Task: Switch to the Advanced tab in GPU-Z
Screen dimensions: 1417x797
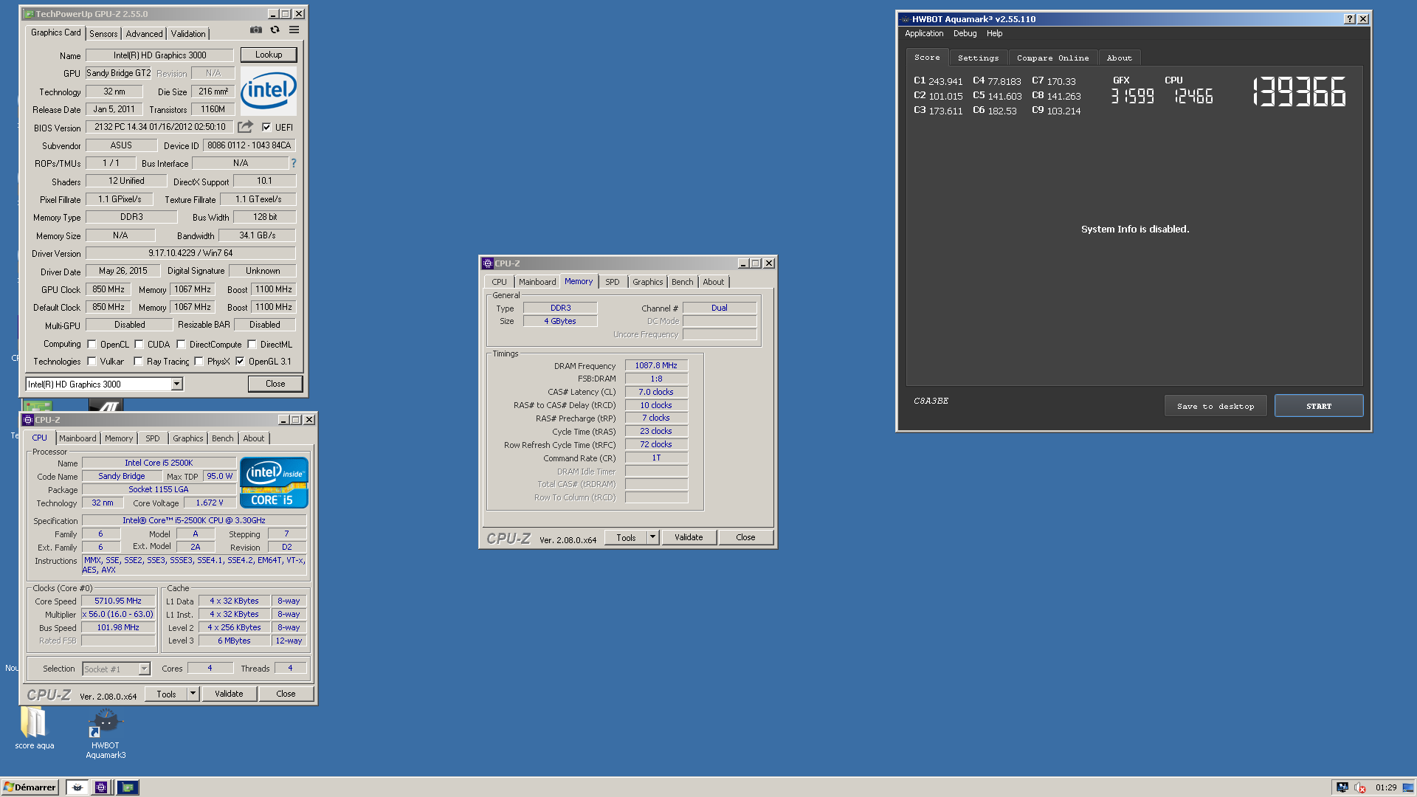Action: (144, 34)
